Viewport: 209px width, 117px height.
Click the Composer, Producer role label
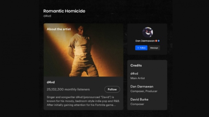click(144, 91)
